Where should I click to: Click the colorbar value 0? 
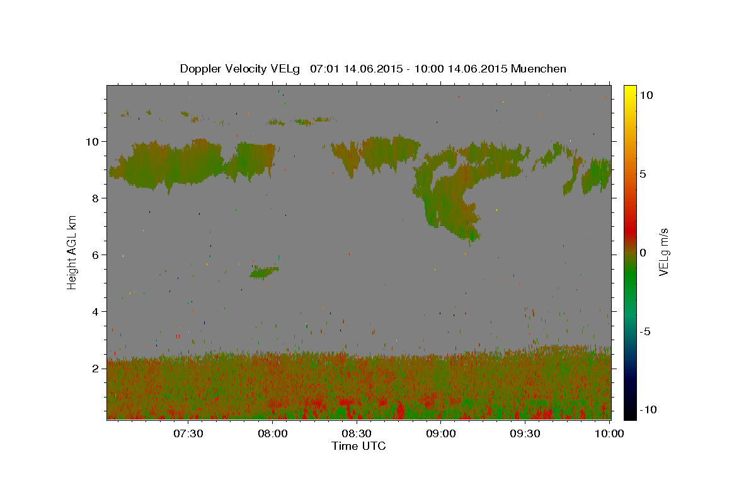(x=643, y=253)
